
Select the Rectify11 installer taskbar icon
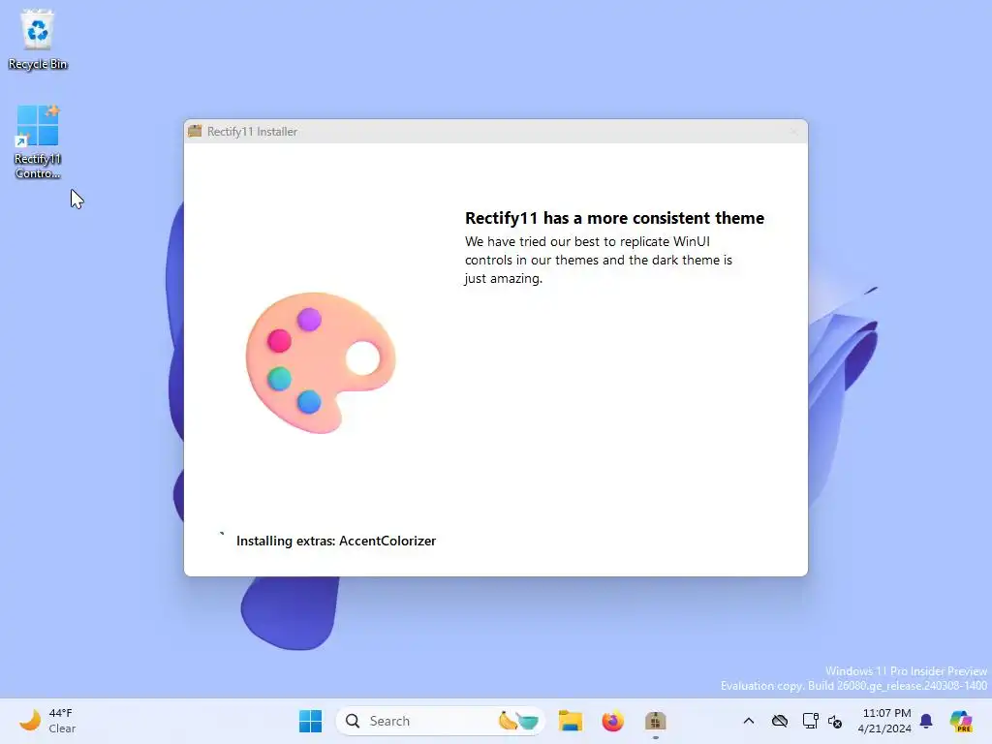[x=656, y=721]
